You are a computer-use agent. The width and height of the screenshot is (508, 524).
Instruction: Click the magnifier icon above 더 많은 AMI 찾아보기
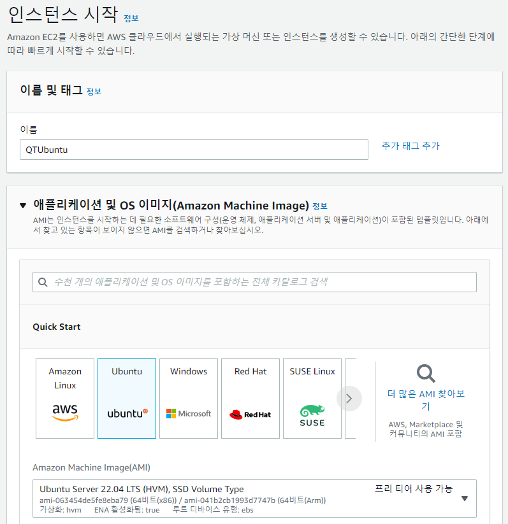click(x=426, y=373)
